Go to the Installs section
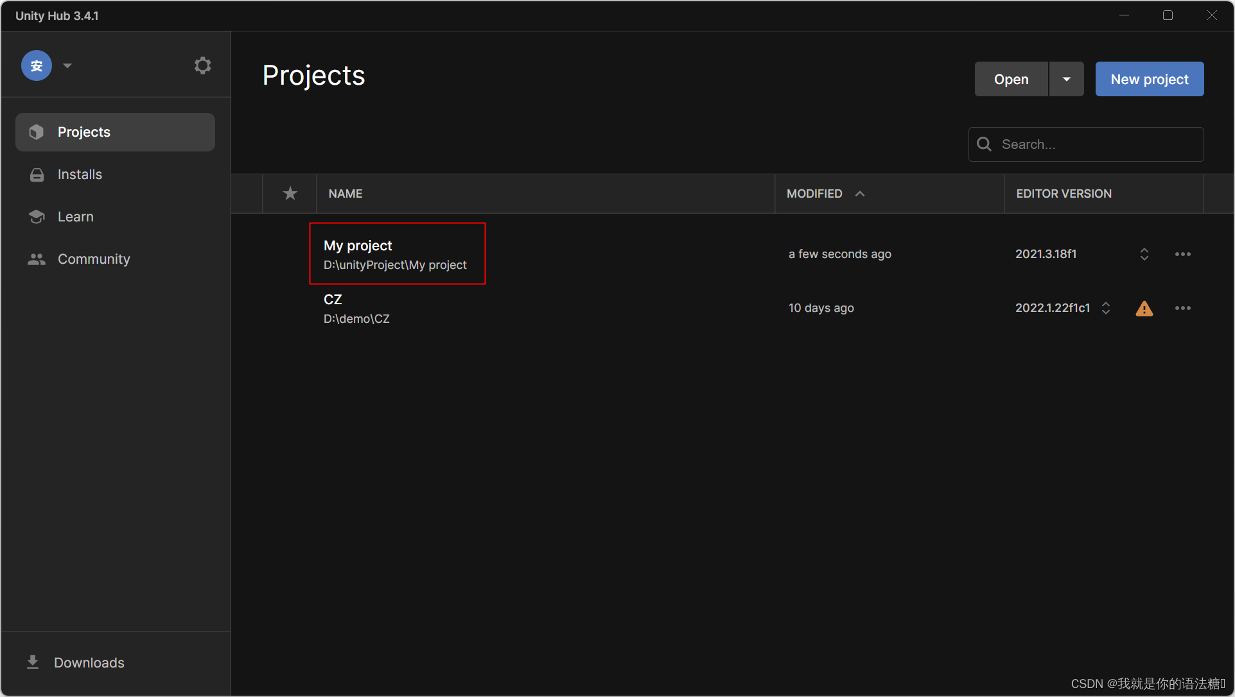 (x=80, y=175)
